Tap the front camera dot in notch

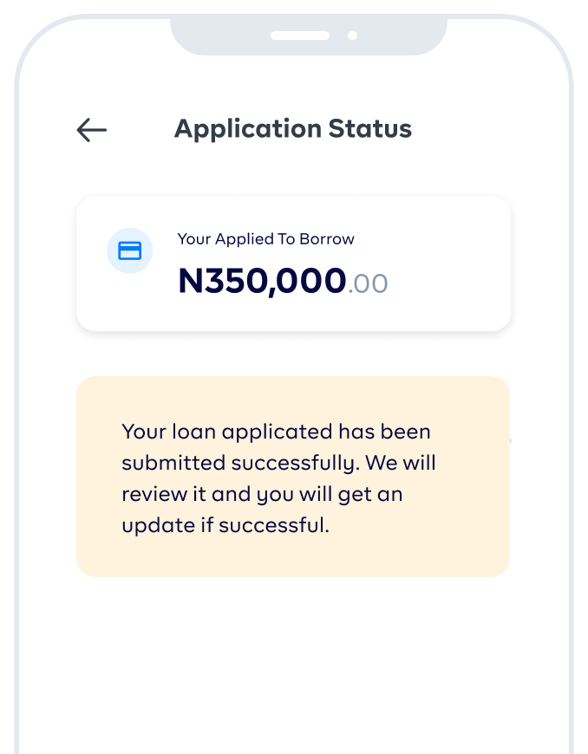point(352,36)
